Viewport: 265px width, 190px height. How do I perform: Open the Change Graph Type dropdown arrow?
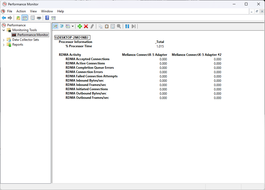(73, 26)
